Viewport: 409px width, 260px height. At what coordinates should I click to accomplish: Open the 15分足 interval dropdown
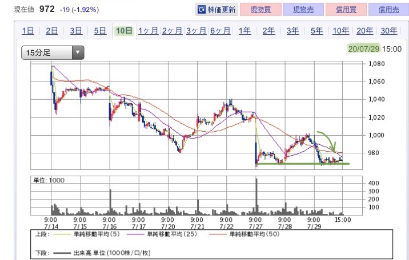coord(53,52)
